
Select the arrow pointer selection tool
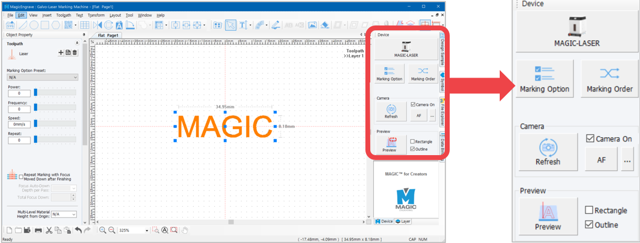coord(231,25)
